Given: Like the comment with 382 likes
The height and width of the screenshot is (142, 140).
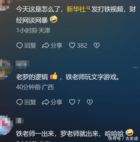Looking at the screenshot, I should click(x=78, y=46).
